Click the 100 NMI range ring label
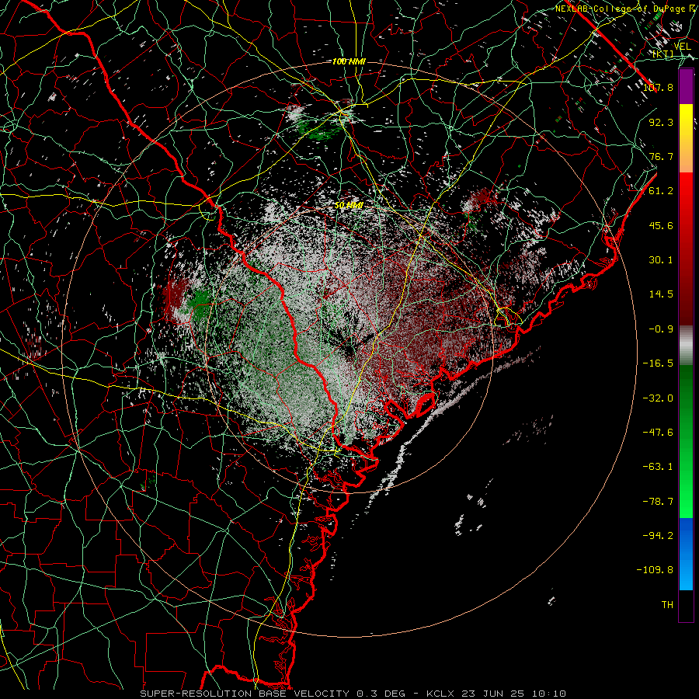The width and height of the screenshot is (699, 699). tap(349, 61)
